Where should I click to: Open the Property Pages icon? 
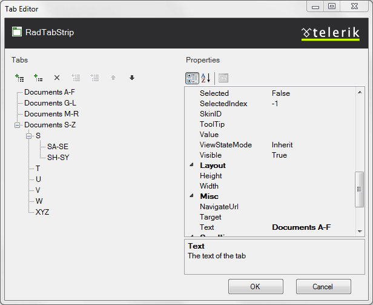click(x=223, y=78)
